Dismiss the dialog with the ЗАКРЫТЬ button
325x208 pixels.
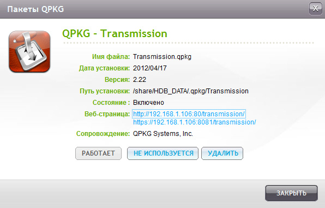pos(291,193)
